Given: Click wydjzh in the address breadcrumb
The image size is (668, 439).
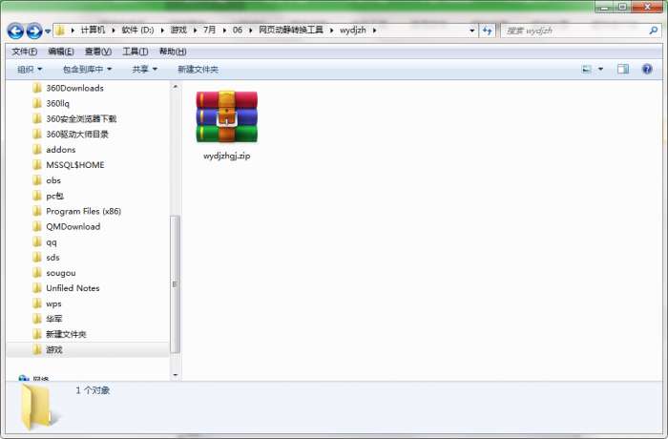Looking at the screenshot, I should pyautogui.click(x=353, y=30).
